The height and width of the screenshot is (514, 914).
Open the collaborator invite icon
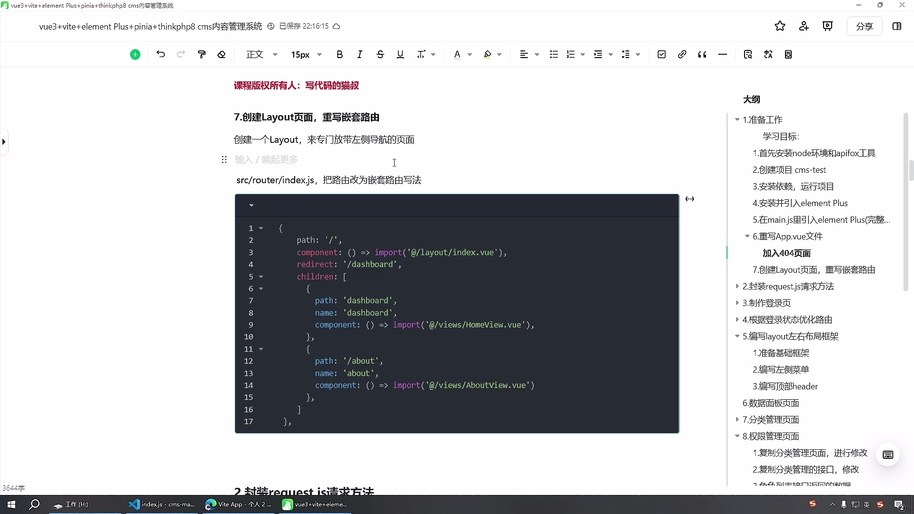tap(804, 26)
